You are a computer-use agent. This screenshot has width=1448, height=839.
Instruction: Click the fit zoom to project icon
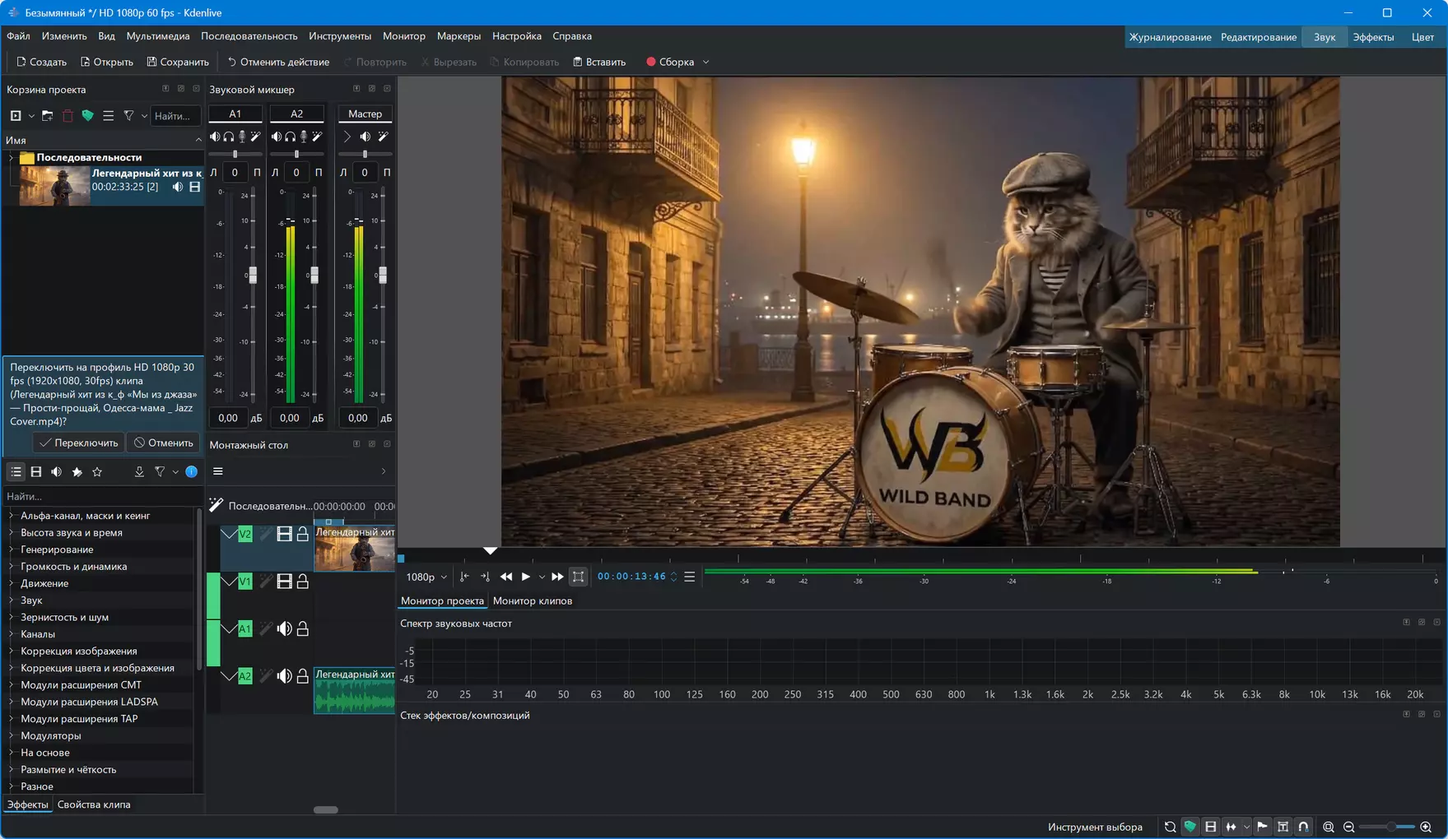coord(1328,827)
